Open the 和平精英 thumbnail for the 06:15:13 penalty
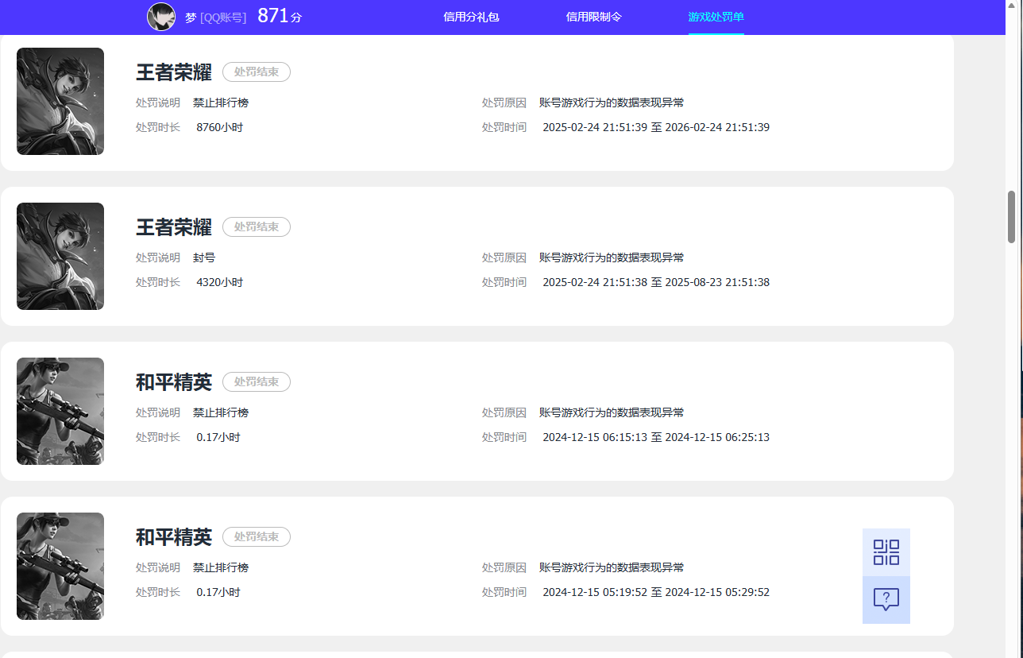This screenshot has width=1023, height=658. (x=60, y=412)
